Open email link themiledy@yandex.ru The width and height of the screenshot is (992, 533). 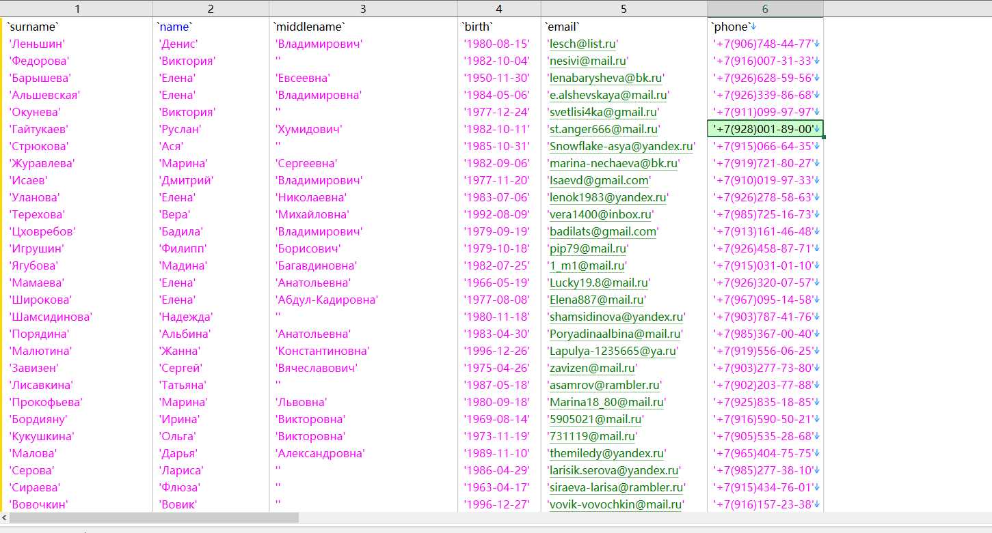pyautogui.click(x=607, y=453)
